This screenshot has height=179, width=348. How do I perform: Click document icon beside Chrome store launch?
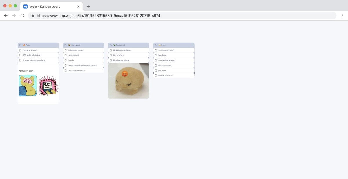66,70
